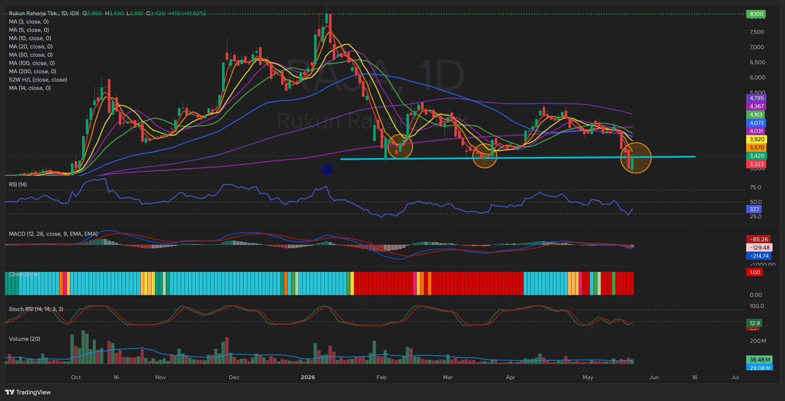Viewport: 785px width, 401px height.
Task: Click the orange 3,570 price label
Action: 756,147
